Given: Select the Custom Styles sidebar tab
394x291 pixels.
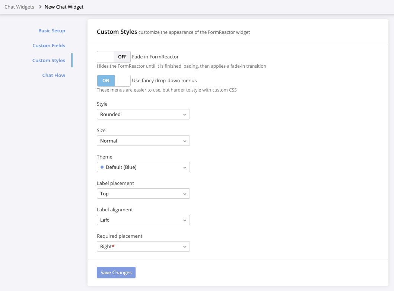Looking at the screenshot, I should (49, 61).
